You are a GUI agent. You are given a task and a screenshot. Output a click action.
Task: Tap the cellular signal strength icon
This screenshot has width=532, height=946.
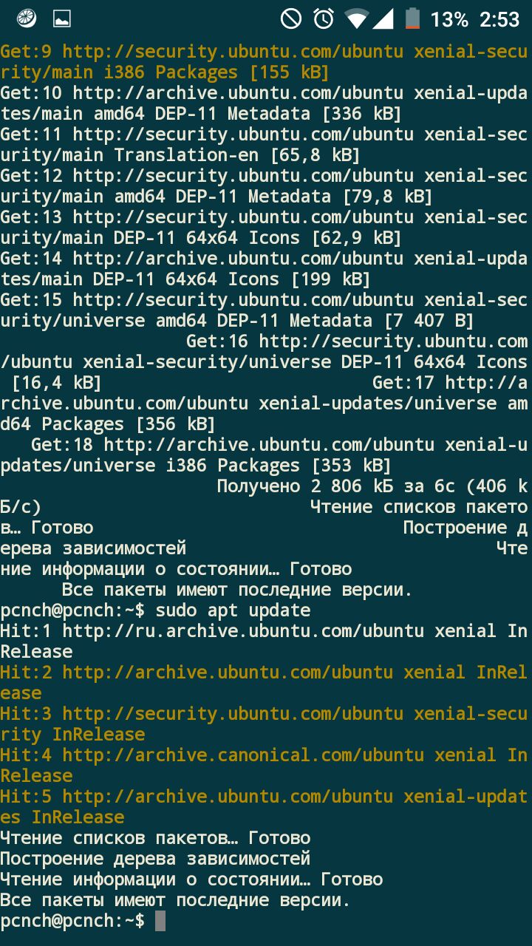pyautogui.click(x=383, y=19)
